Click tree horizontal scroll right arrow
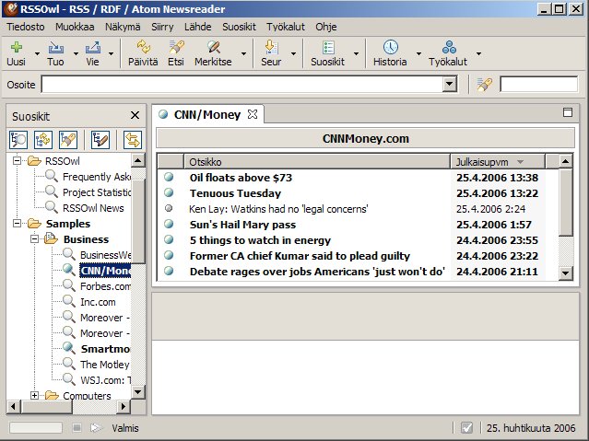589x441 pixels. [x=124, y=406]
